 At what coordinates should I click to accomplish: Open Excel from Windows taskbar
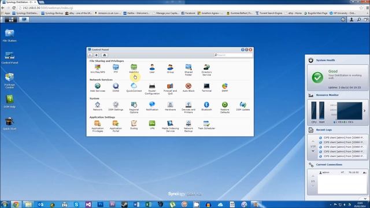tap(149, 204)
